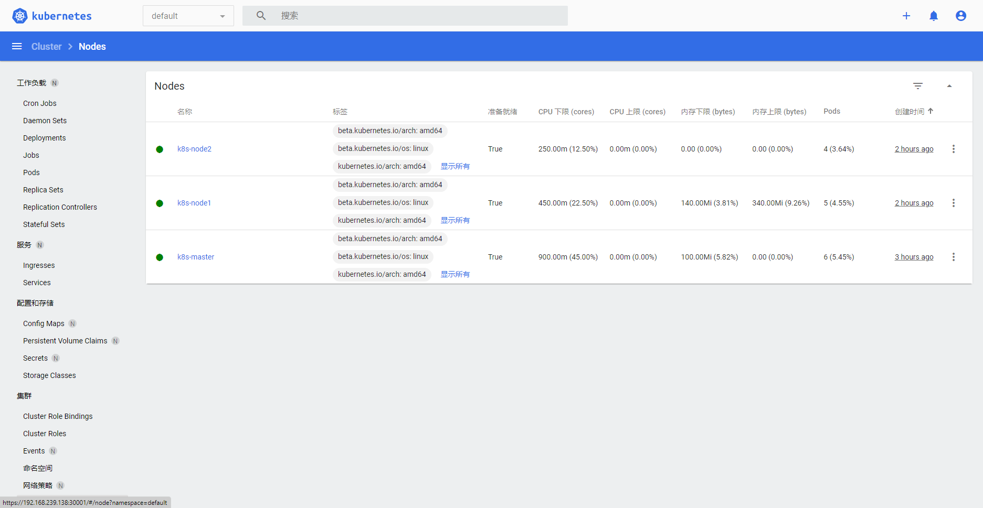Open the Nodes filter icon
This screenshot has height=508, width=983.
pyautogui.click(x=918, y=86)
